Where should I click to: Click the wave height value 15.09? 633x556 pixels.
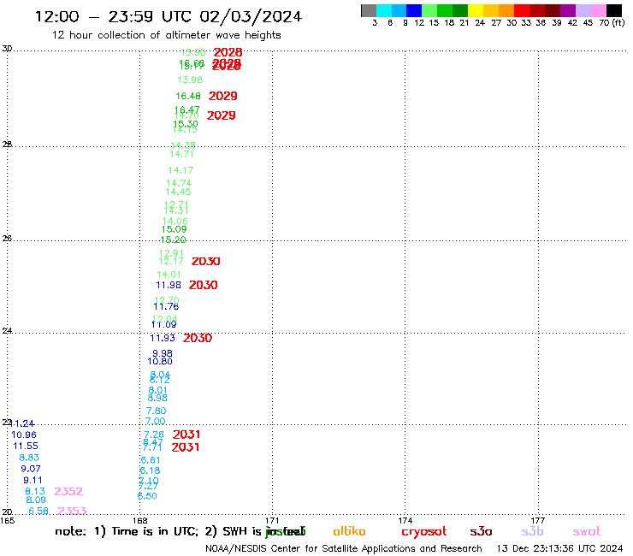(174, 229)
